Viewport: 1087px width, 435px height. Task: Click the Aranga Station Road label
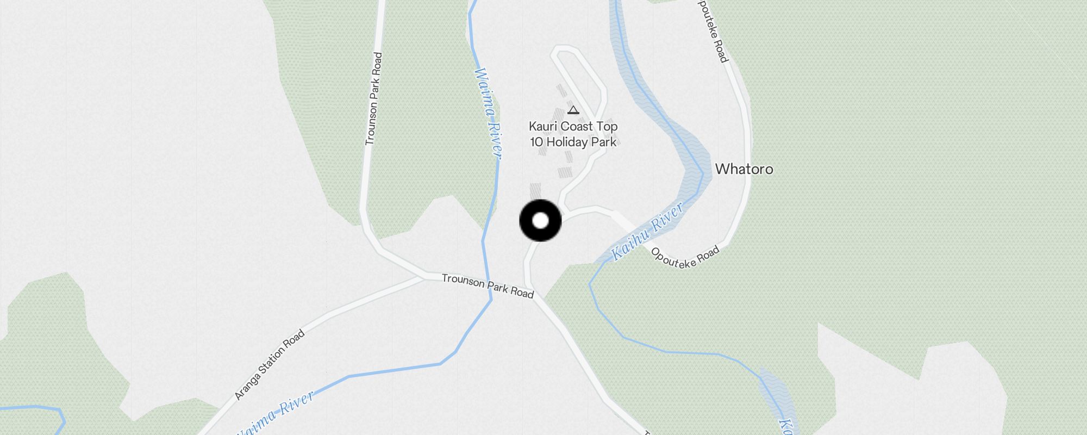(270, 365)
